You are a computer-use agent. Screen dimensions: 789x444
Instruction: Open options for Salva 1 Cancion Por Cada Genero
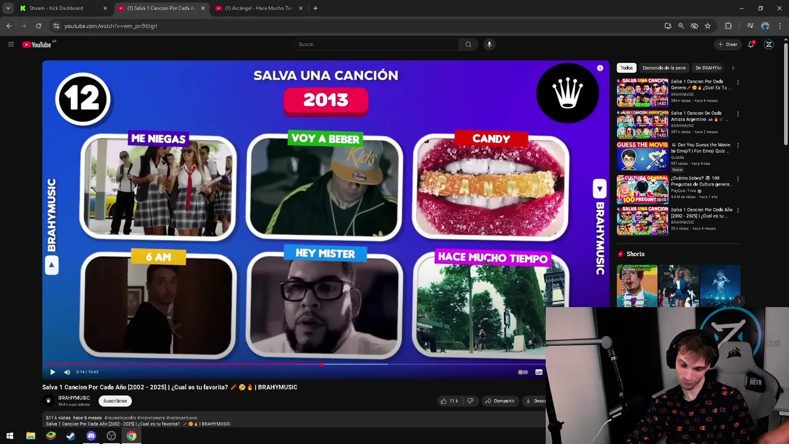point(738,82)
